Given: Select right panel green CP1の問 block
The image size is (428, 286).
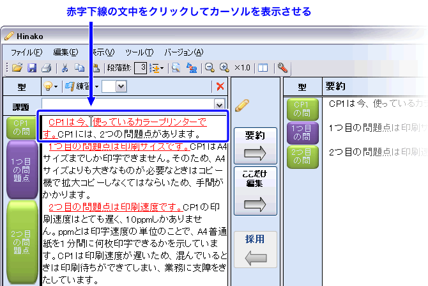Looking at the screenshot, I should (x=302, y=109).
